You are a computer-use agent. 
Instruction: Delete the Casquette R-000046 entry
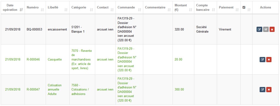(269, 59)
